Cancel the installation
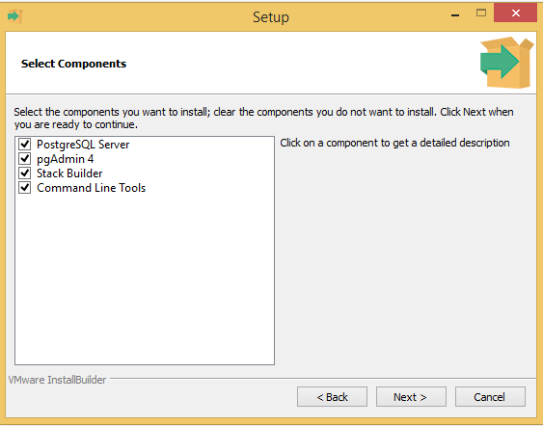 pyautogui.click(x=490, y=397)
